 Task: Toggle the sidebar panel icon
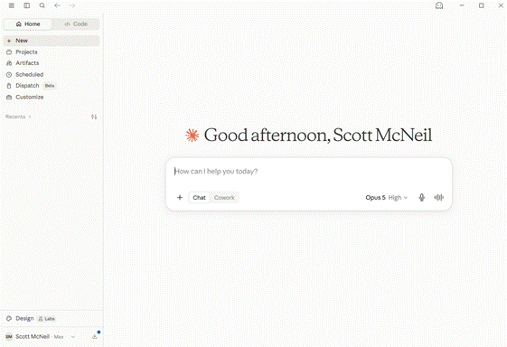27,5
